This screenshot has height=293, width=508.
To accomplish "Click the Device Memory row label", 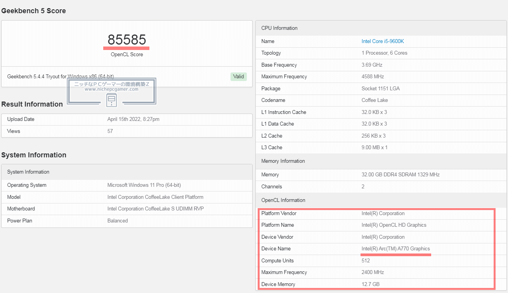I will [278, 284].
